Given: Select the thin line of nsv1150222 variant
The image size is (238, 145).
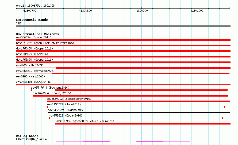Looking at the screenshot, I should click(x=136, y=107).
